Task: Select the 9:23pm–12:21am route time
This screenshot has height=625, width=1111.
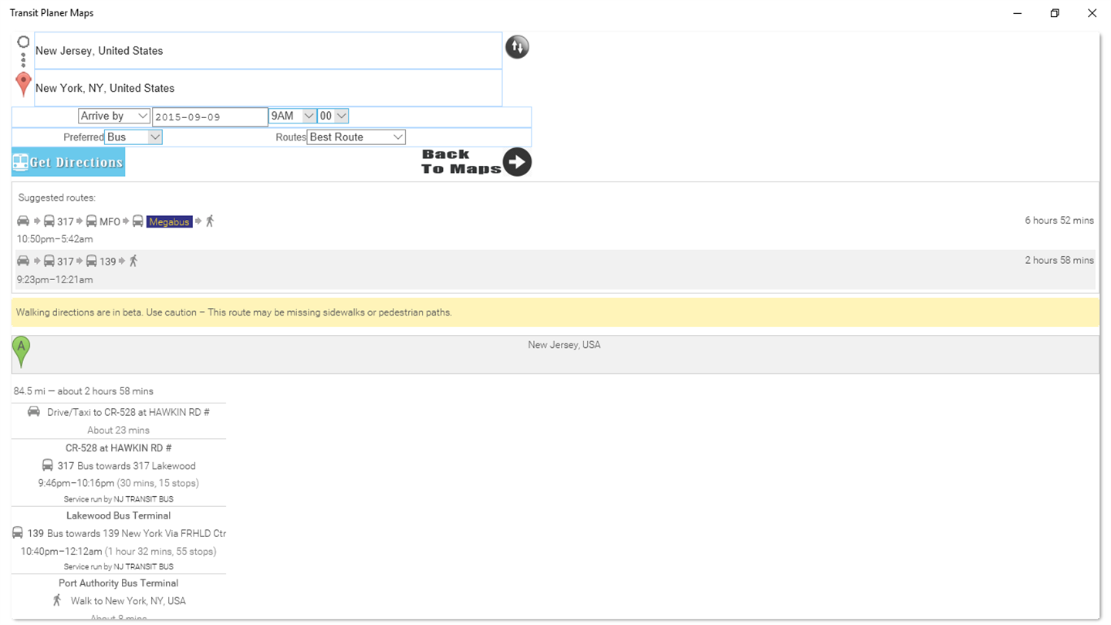Action: pyautogui.click(x=55, y=279)
